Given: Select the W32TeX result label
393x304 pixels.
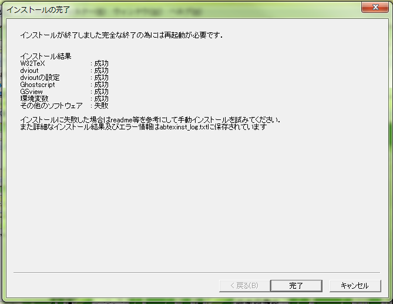Looking at the screenshot, I should (32, 64).
